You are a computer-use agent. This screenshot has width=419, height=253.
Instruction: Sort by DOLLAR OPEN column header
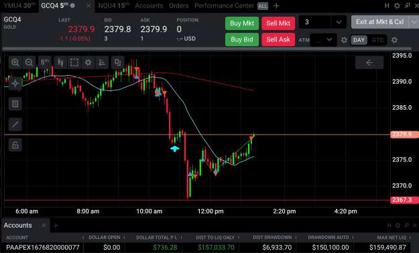[x=105, y=237]
